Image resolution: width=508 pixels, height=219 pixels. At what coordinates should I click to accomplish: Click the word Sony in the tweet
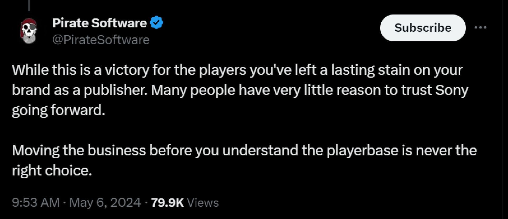(x=452, y=90)
